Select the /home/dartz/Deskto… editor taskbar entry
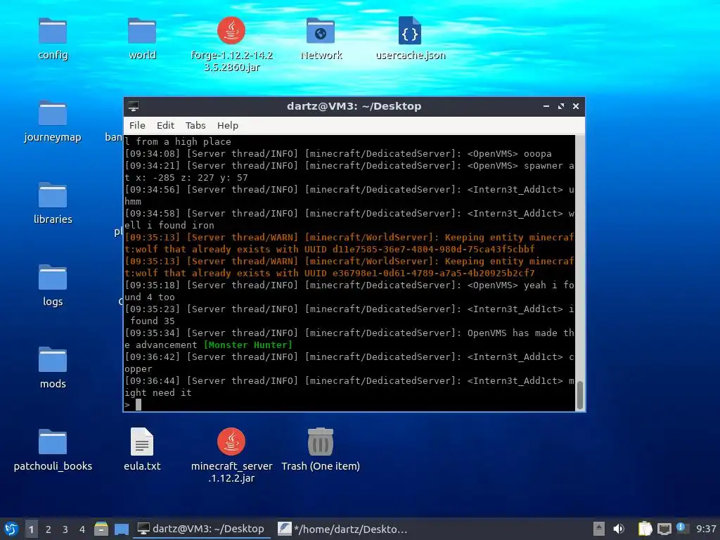Screen dimensions: 720x540 pyautogui.click(x=343, y=529)
